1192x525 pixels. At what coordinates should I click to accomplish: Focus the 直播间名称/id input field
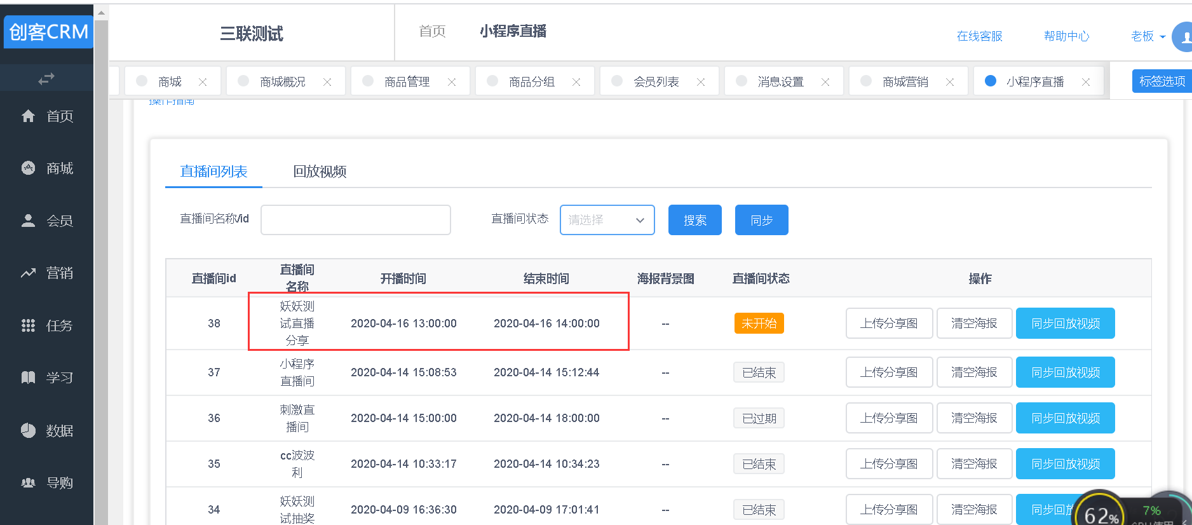click(356, 220)
